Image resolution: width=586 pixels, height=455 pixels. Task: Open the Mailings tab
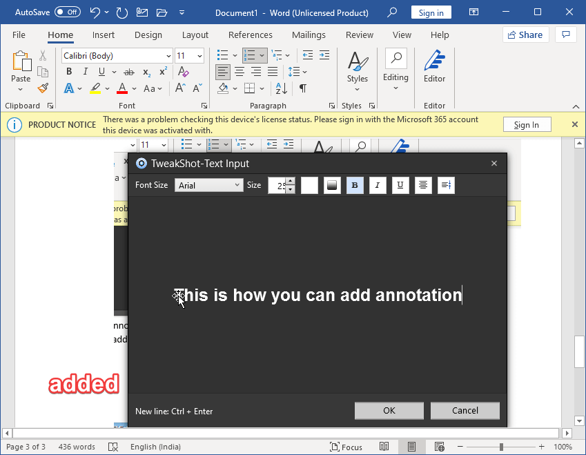[x=308, y=35]
